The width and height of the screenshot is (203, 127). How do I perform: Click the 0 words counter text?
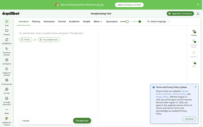25,121
